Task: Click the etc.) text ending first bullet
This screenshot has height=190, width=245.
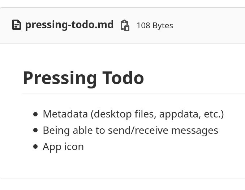Action: 214,114
